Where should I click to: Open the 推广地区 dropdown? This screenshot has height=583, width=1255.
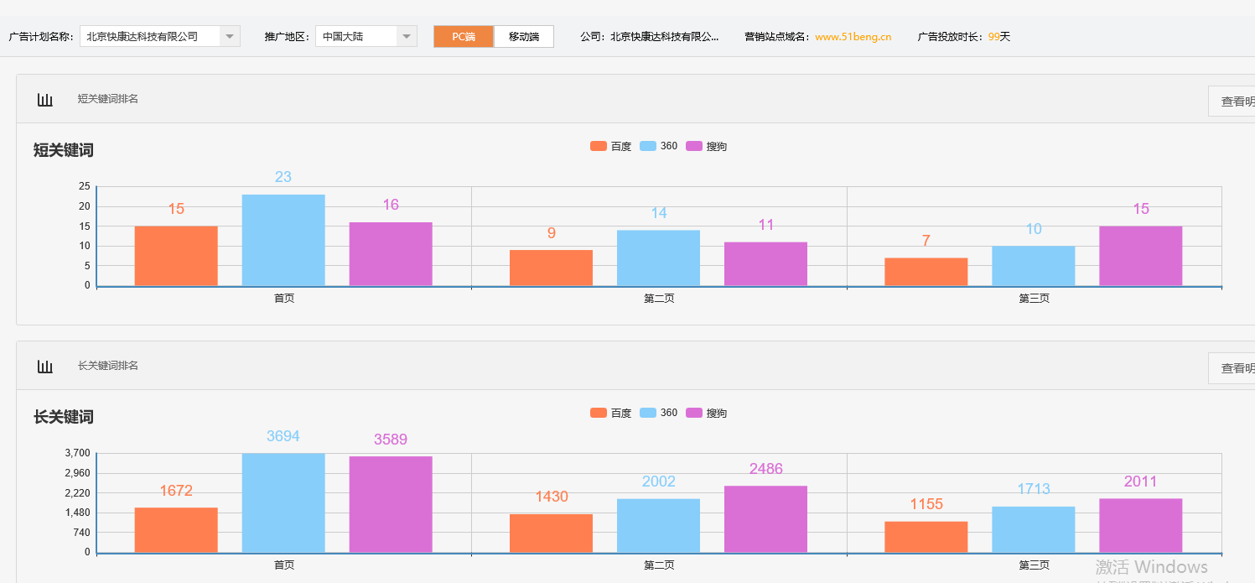(407, 35)
